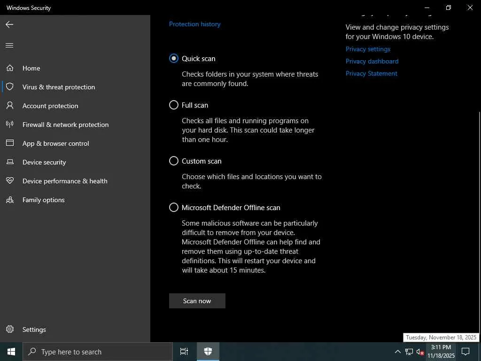Click the Scan now button
Viewport: 481px width, 361px height.
[x=197, y=301]
